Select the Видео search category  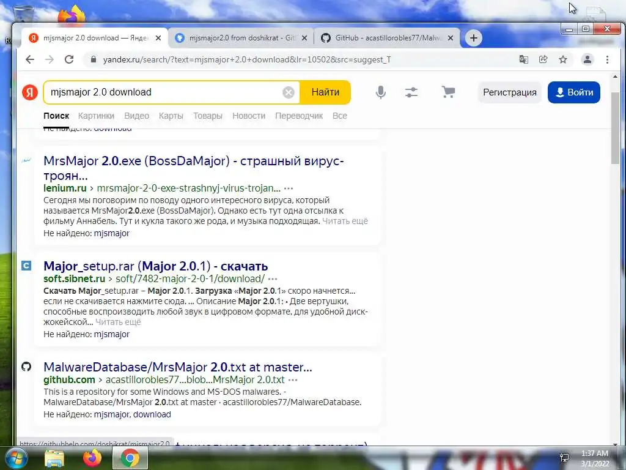pyautogui.click(x=136, y=116)
